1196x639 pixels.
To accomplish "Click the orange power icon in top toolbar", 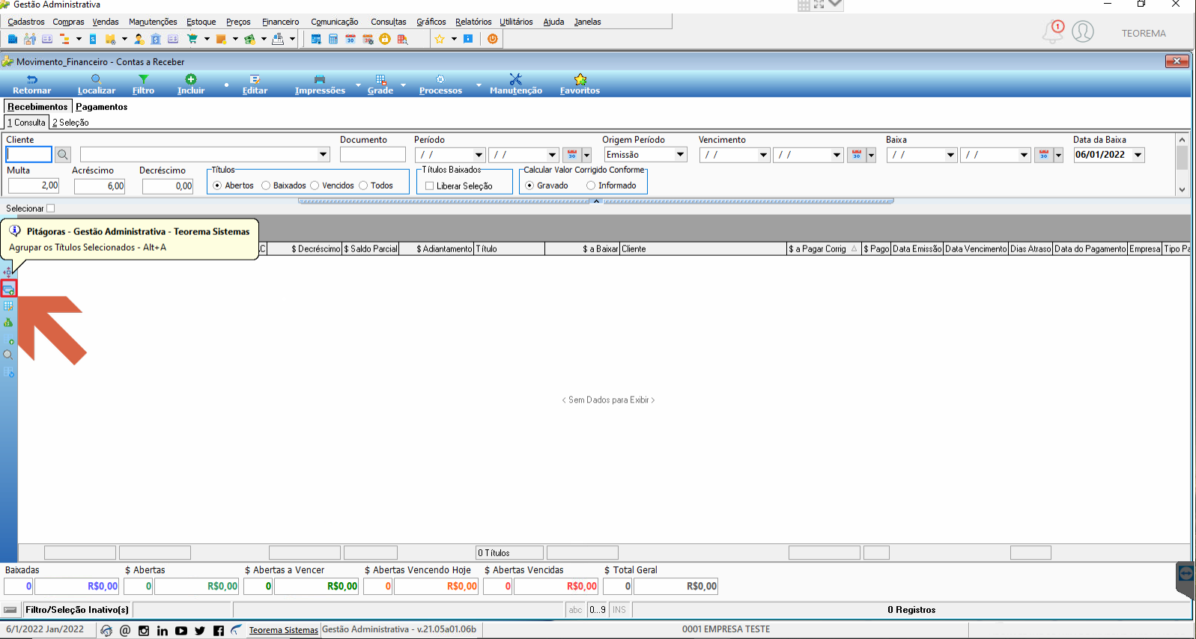I will (x=493, y=39).
